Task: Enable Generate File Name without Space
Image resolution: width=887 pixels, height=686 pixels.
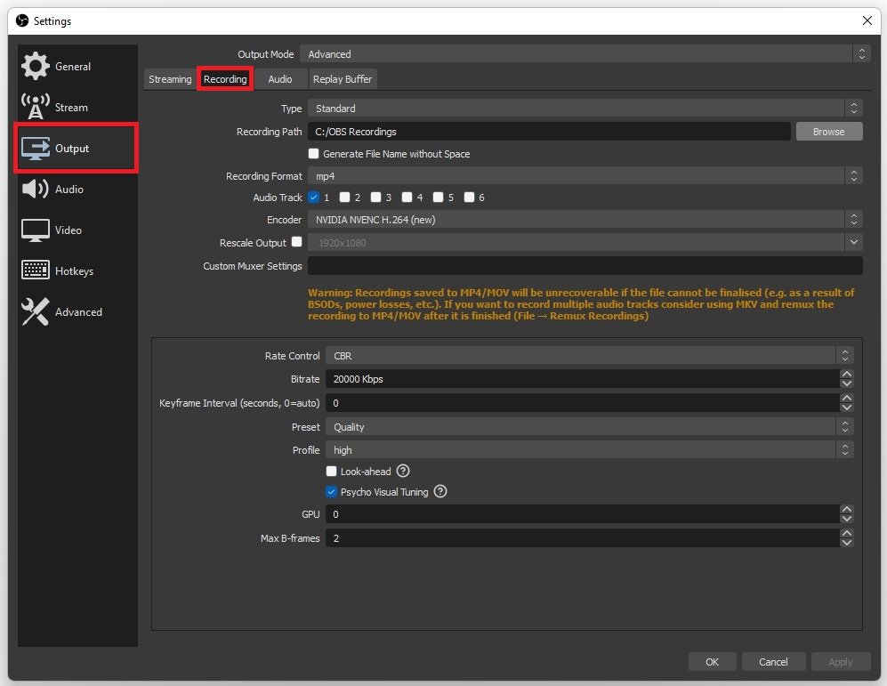Action: (x=313, y=154)
